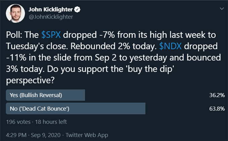This screenshot has width=228, height=141.
Task: Open the $SPX cashtag link
Action: [51, 35]
